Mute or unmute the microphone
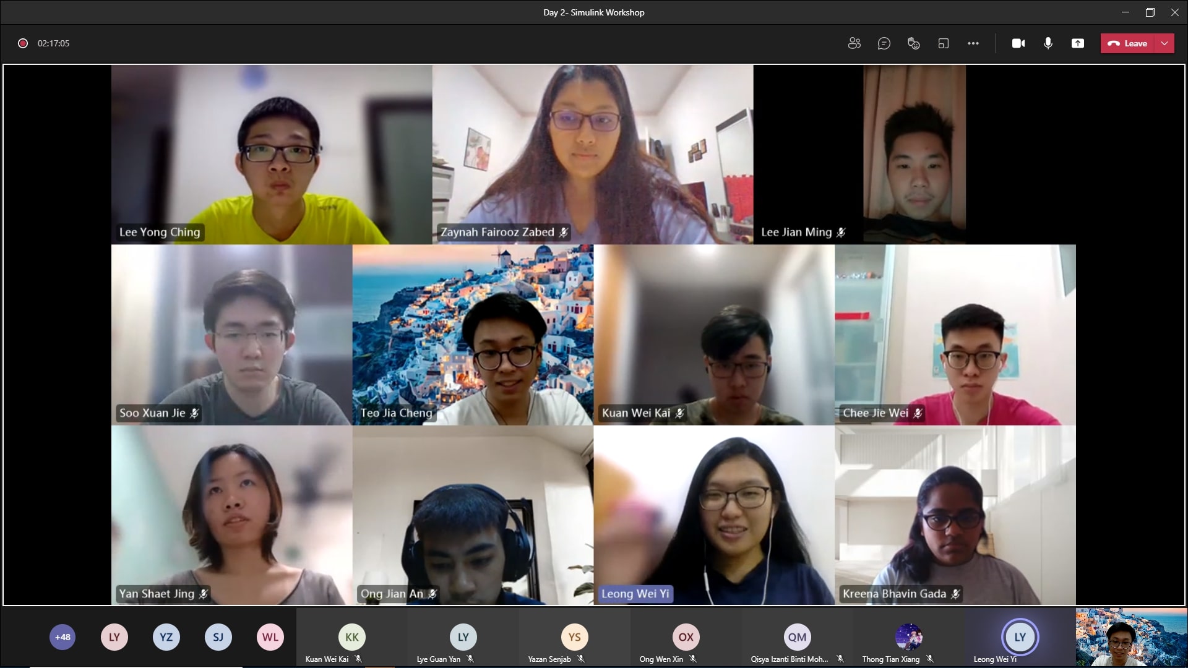This screenshot has width=1188, height=668. [1048, 43]
